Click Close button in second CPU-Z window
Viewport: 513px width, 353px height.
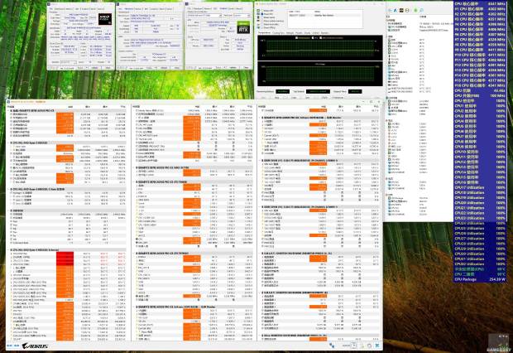coord(177,68)
